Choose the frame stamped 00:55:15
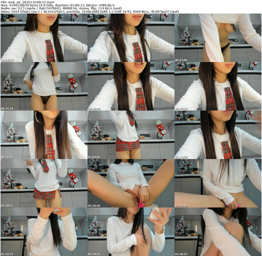This screenshot has height=256, width=262. pyautogui.click(x=44, y=135)
